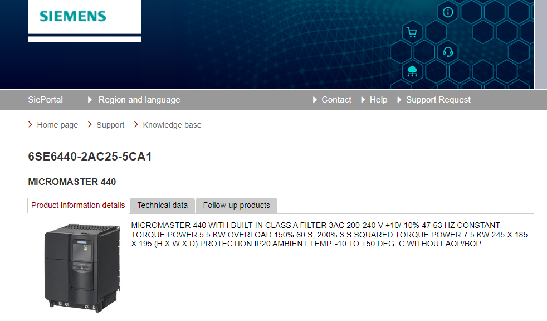Switch to the Technical data tab
Viewport: 547px width, 321px height.
(162, 206)
